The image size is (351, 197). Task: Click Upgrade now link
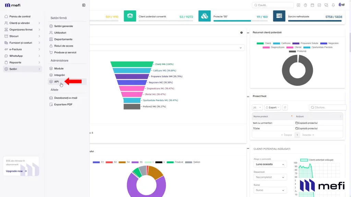pyautogui.click(x=16, y=171)
